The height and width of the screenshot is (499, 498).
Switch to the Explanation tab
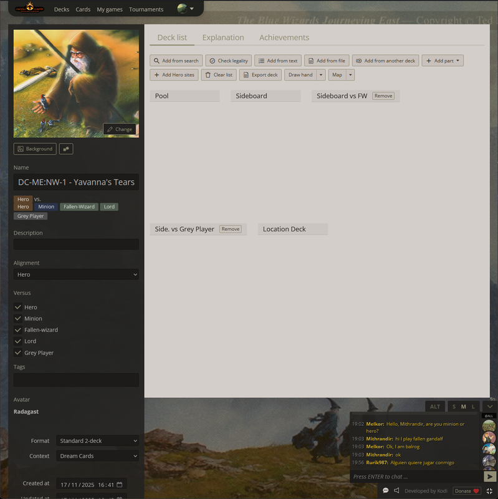point(223,37)
